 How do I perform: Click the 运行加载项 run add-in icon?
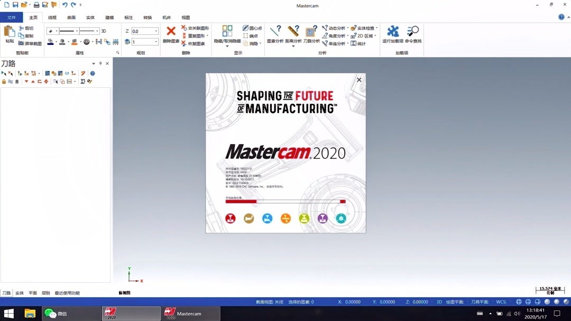[393, 31]
